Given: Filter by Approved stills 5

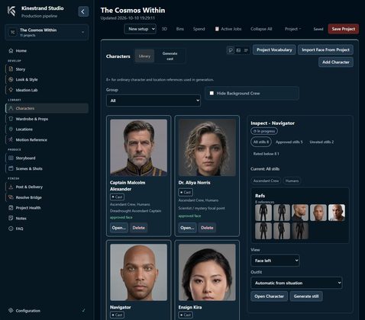Looking at the screenshot, I should coord(289,142).
